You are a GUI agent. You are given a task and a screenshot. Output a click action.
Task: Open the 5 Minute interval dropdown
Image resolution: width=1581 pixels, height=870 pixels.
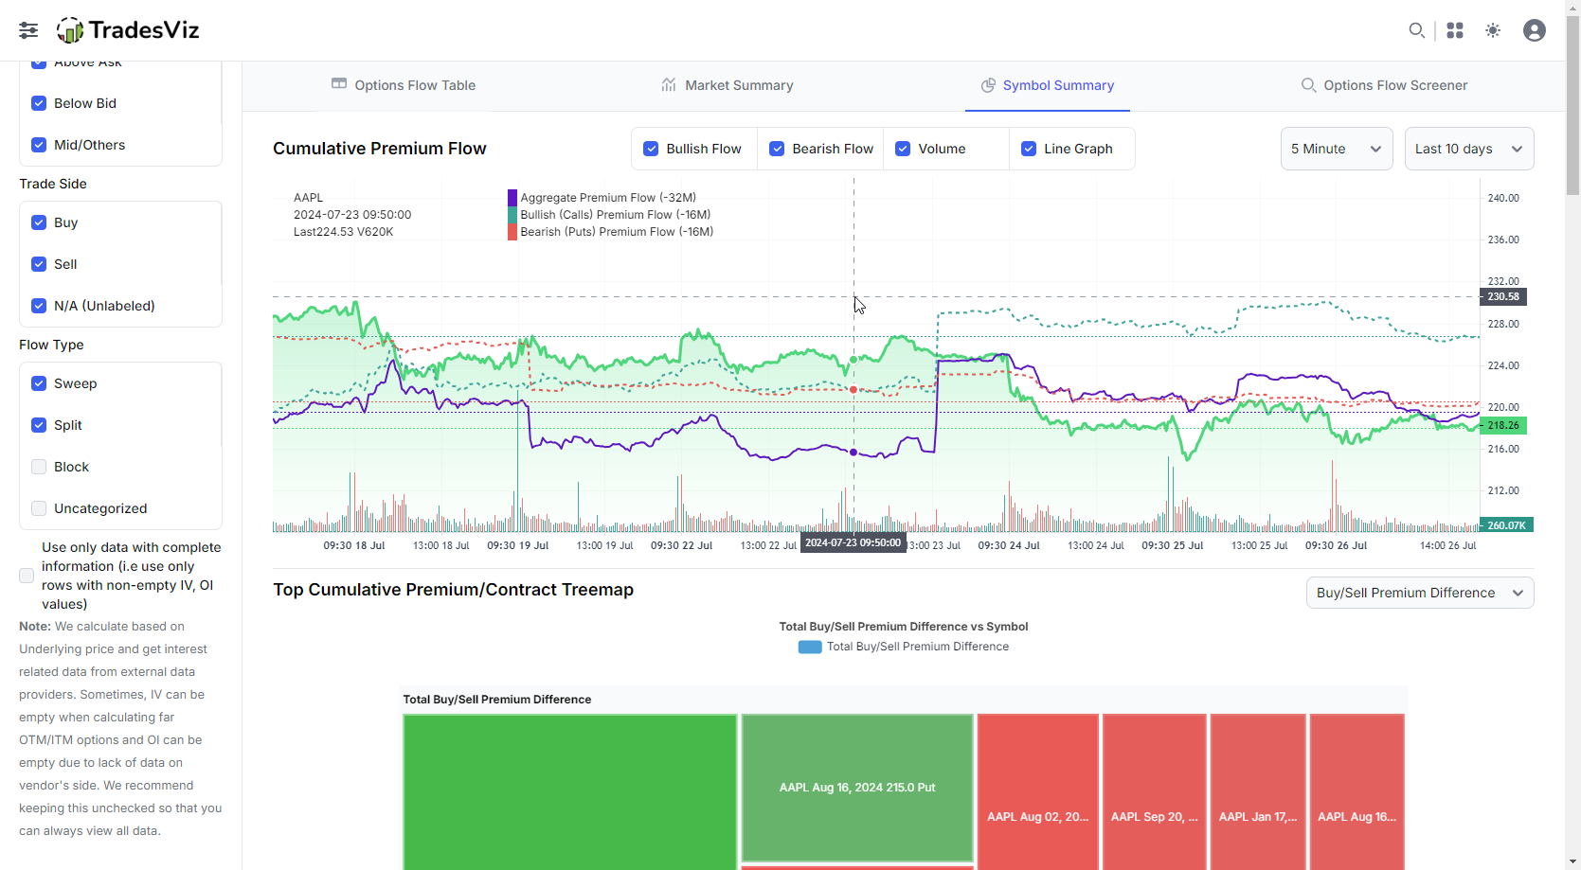1337,149
